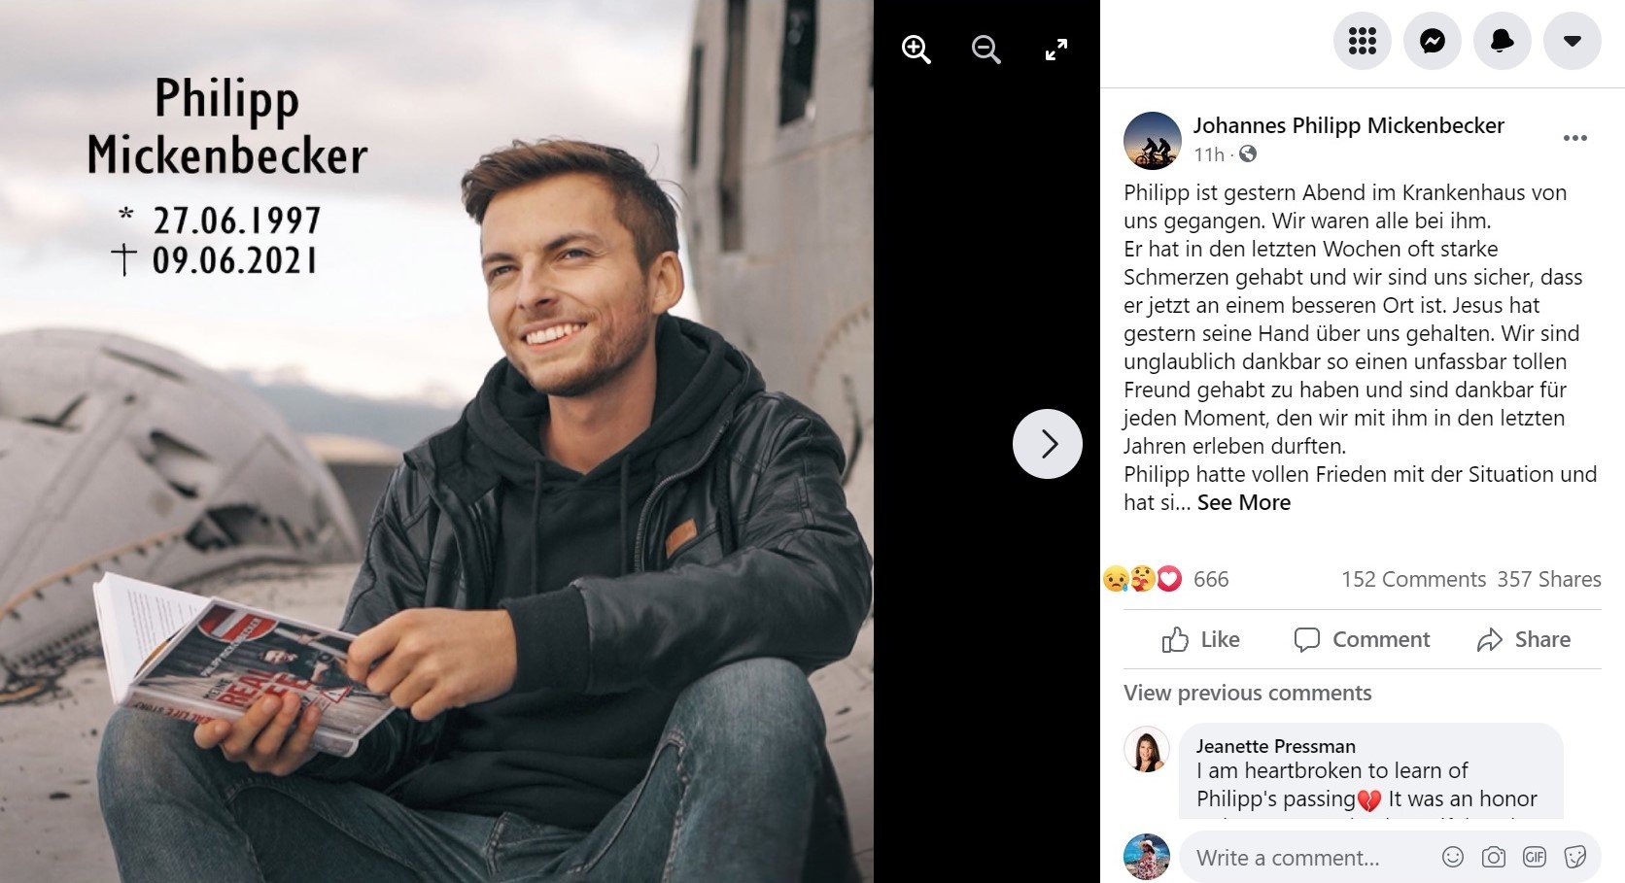
Task: Open Johannes Philipp Mickenbecker's profile
Action: pos(1348,125)
